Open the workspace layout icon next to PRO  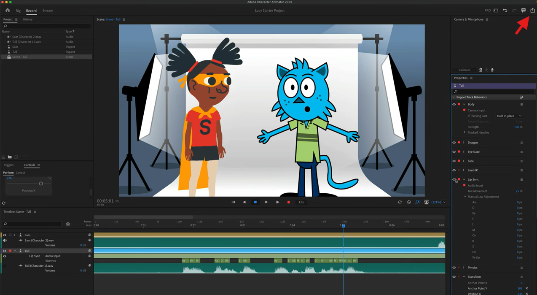pyautogui.click(x=496, y=11)
